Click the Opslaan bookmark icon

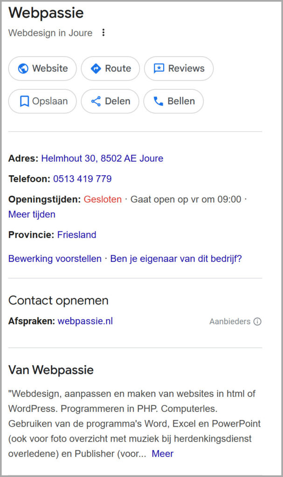click(24, 101)
